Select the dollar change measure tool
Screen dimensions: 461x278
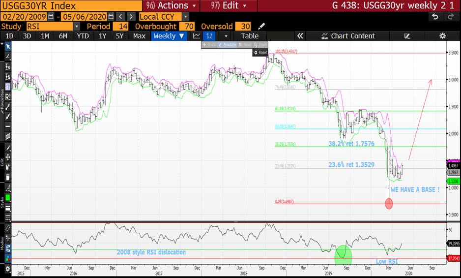tap(8, 77)
